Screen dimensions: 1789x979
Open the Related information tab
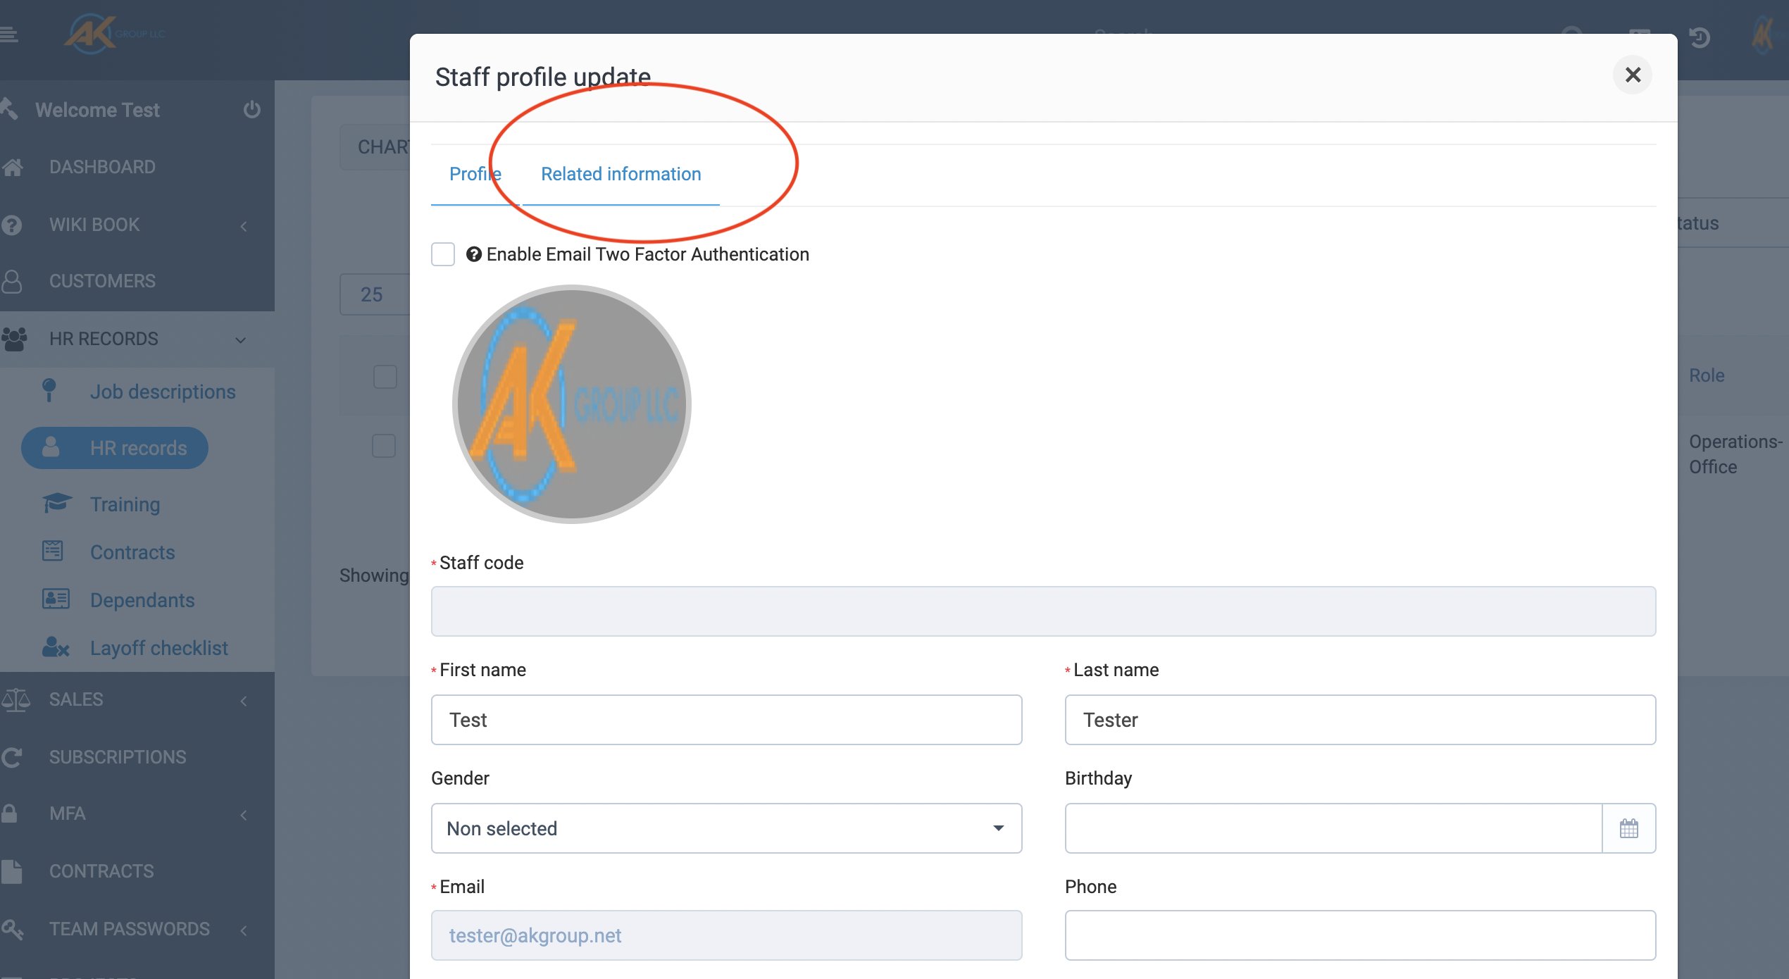[x=621, y=174]
